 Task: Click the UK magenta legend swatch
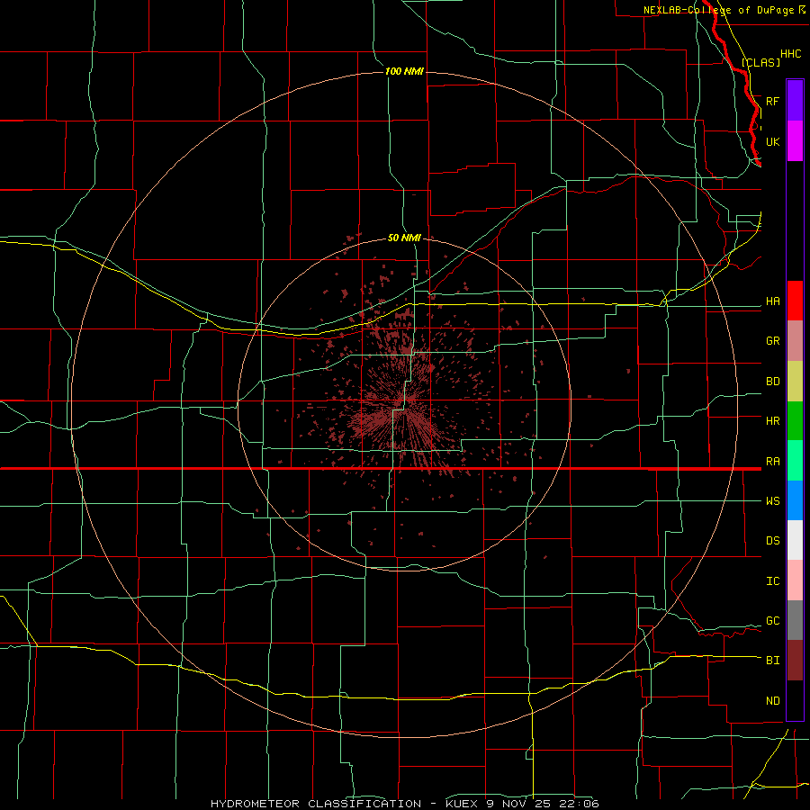795,141
